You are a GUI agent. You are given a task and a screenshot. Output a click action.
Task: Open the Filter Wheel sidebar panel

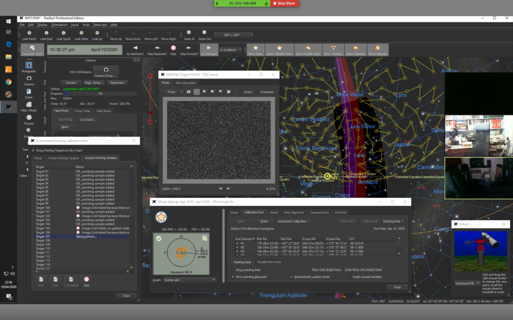(29, 106)
